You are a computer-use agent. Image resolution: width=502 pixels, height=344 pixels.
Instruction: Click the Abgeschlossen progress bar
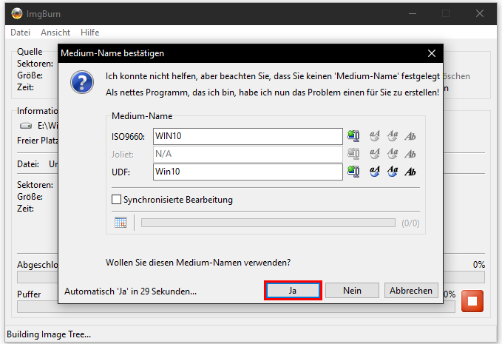[x=251, y=277]
